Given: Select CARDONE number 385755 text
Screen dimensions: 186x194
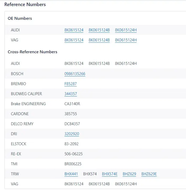Looking at the screenshot, I should [71, 114].
